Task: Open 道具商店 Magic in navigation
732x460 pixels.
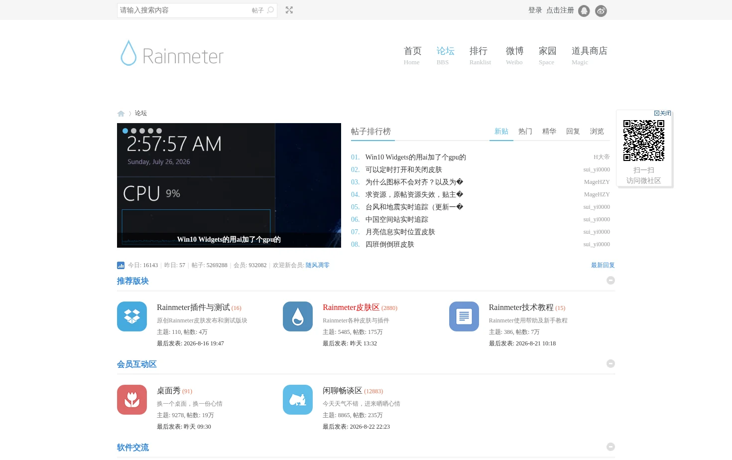Action: tap(589, 55)
